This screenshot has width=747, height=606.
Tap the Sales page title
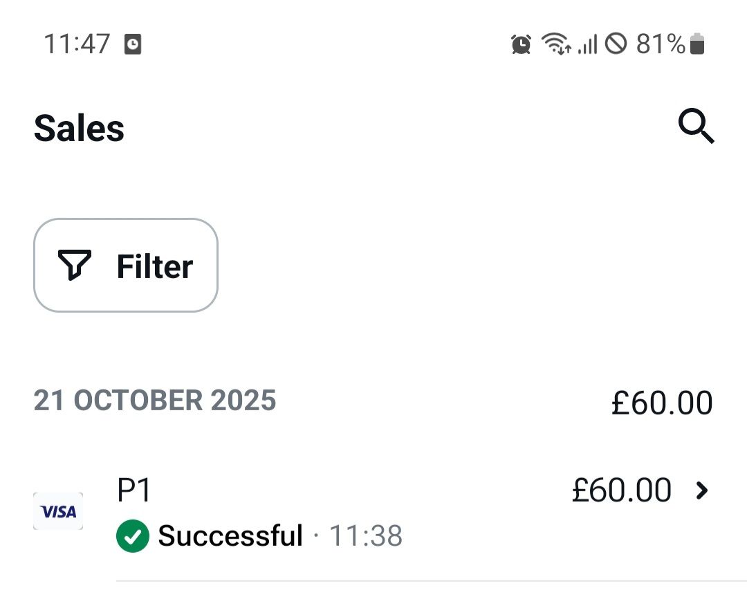(x=79, y=128)
